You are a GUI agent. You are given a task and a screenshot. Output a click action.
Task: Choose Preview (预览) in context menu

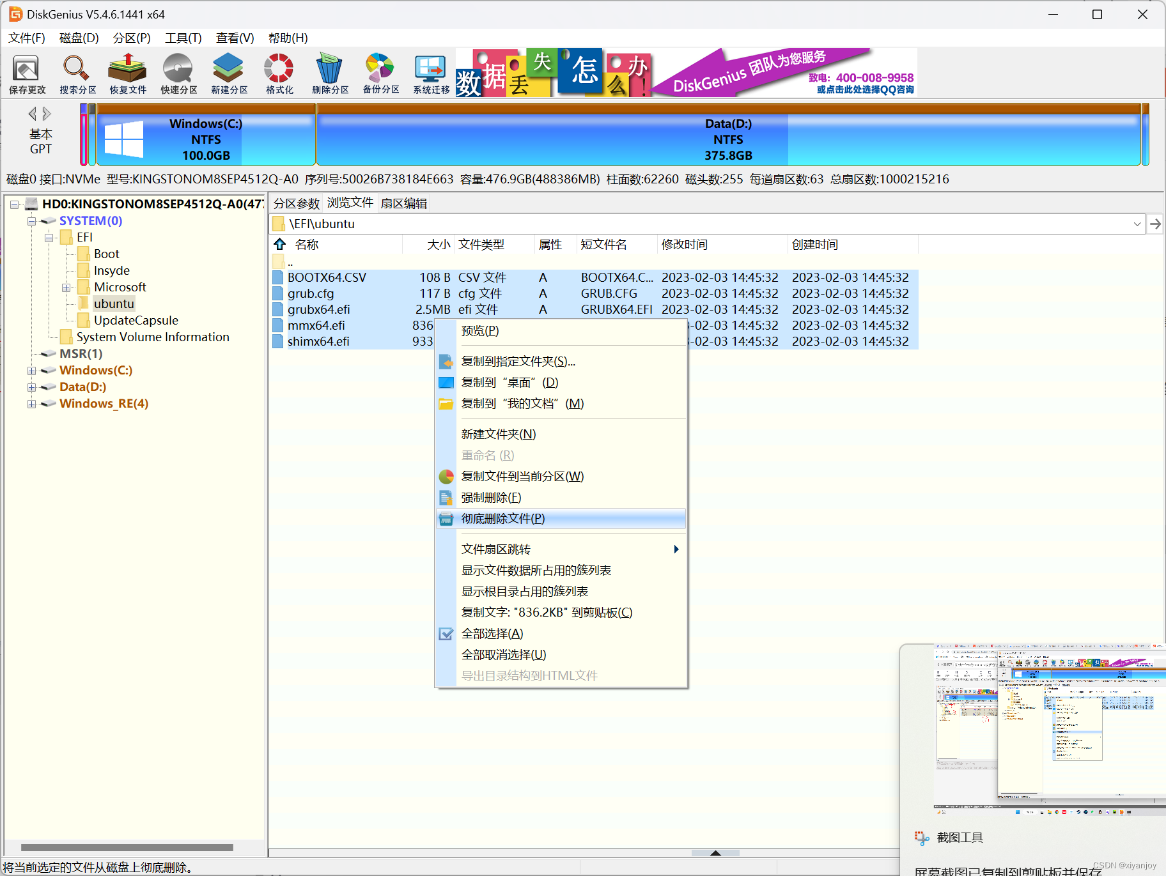point(561,330)
